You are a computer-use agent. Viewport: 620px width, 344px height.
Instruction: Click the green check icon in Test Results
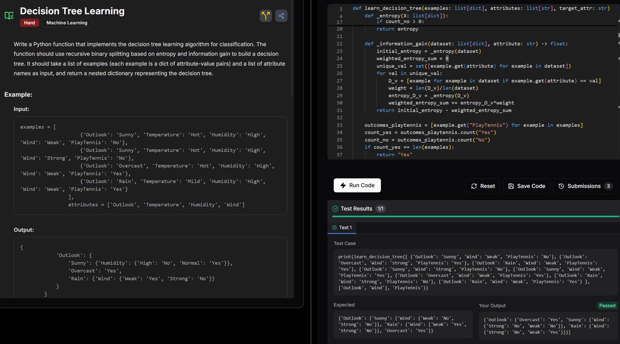pyautogui.click(x=335, y=209)
